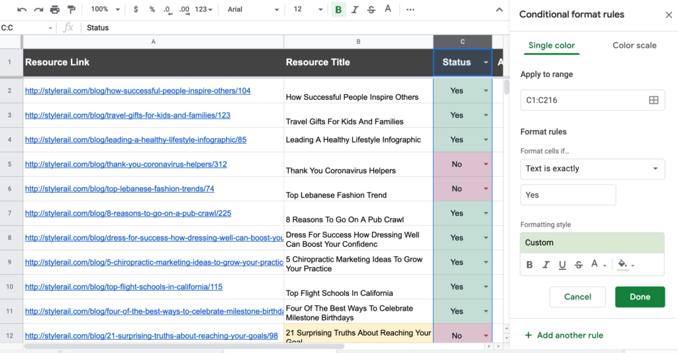Select cell Four Of The Best Ways To Celebrate
This screenshot has height=353, width=678.
[358, 311]
